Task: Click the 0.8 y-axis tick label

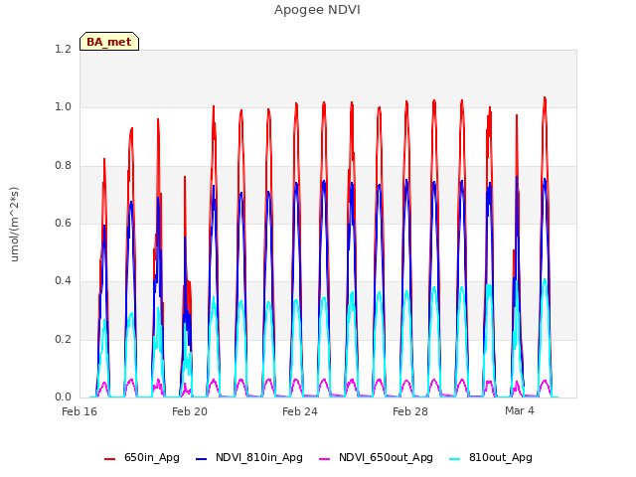Action: [64, 166]
